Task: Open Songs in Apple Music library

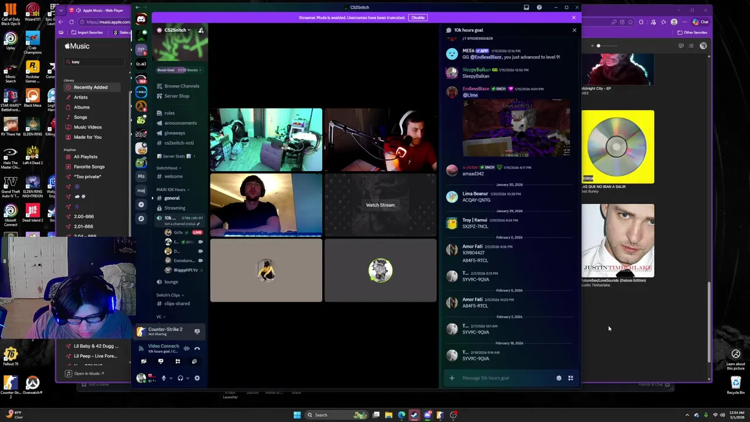Action: 80,117
